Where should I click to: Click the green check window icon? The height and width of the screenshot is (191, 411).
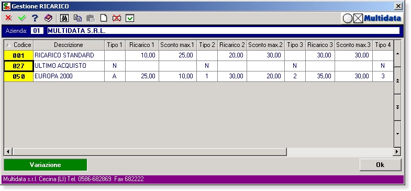130,18
